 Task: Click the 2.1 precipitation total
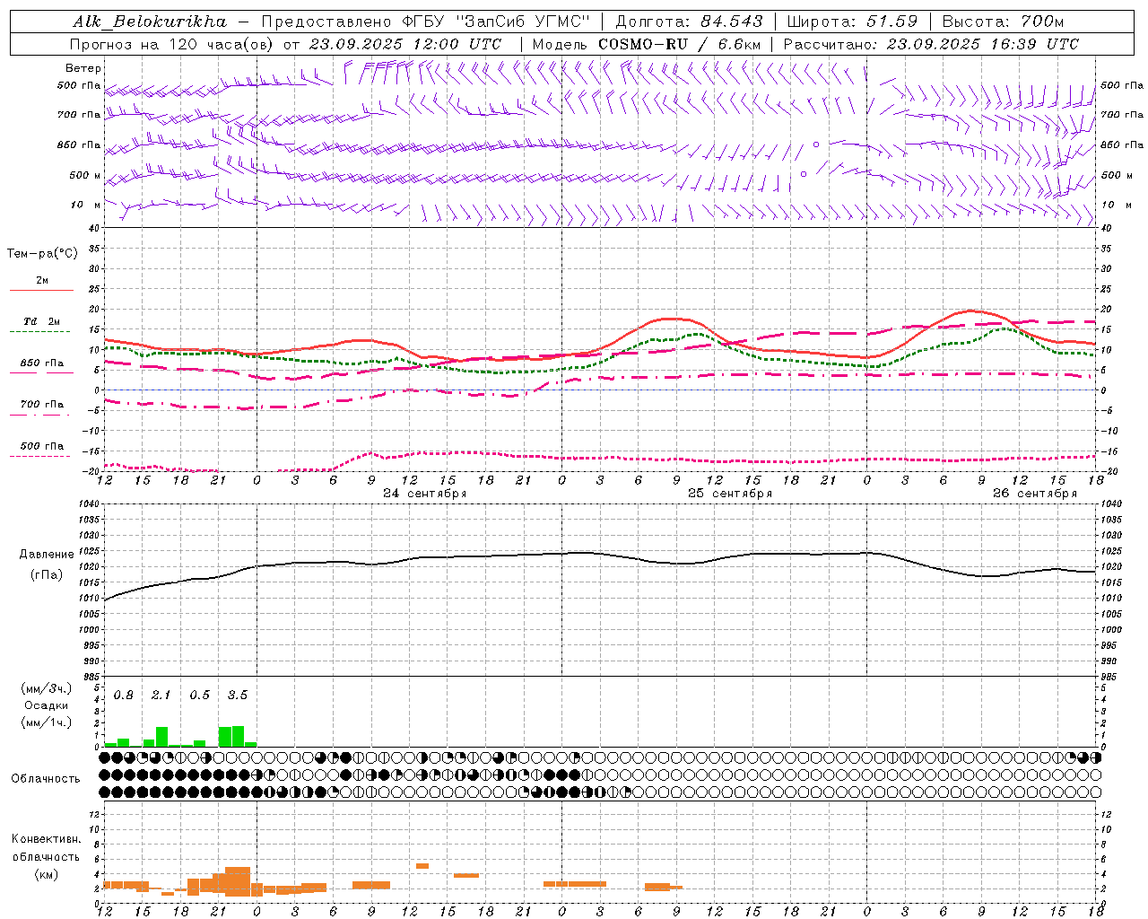pos(161,696)
